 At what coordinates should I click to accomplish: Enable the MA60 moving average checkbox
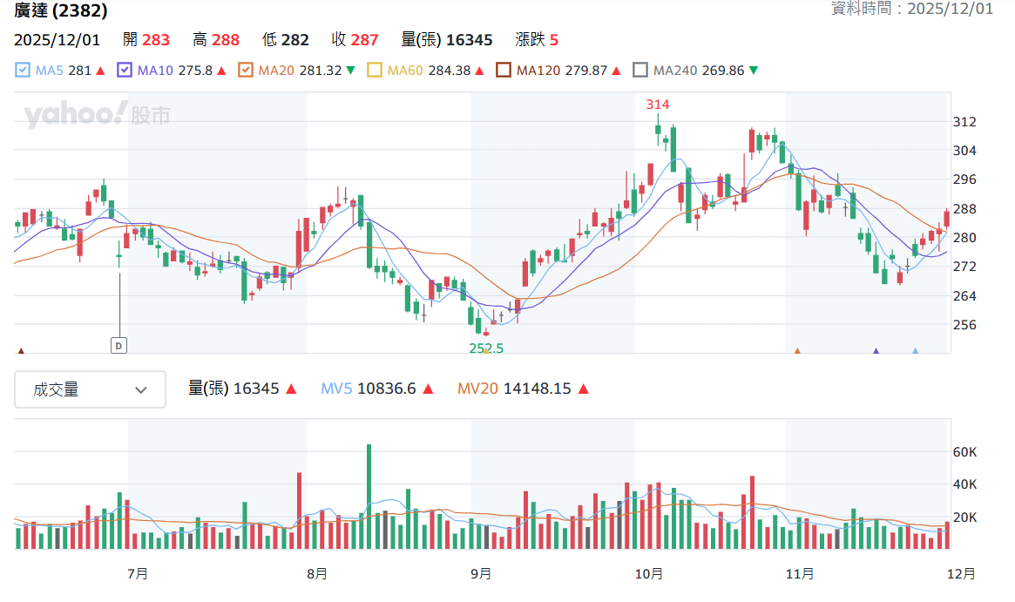tap(374, 70)
